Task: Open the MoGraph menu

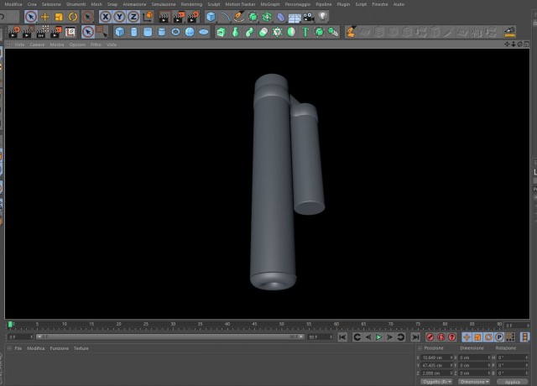Action: coord(270,4)
